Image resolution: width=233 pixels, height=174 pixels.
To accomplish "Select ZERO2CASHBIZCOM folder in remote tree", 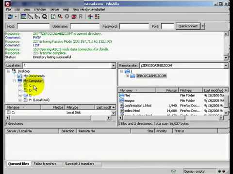I will 151,76.
